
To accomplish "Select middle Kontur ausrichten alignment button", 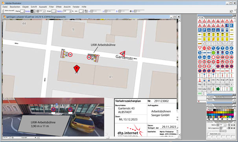I will [223, 131].
